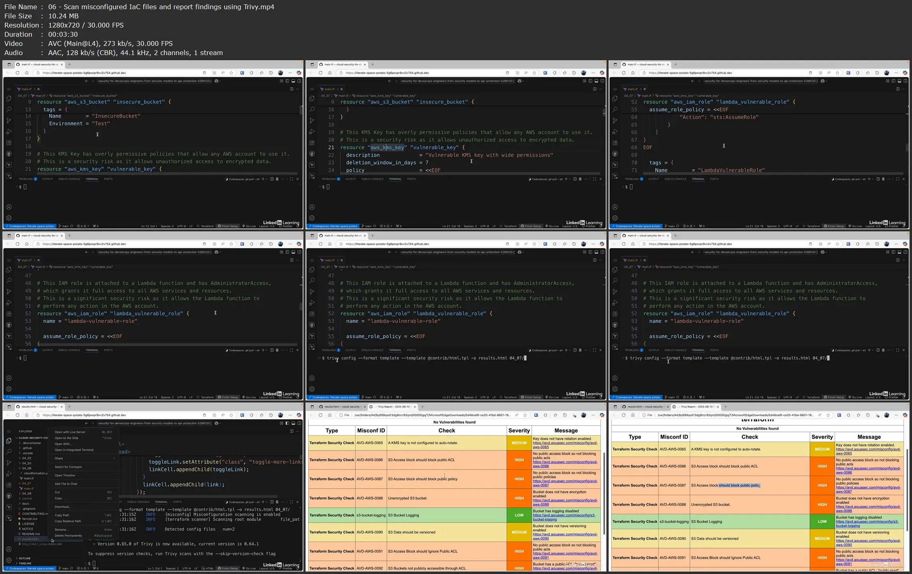Collapse the 04_06 folder in Explorer
912x574 pixels.
[26, 468]
